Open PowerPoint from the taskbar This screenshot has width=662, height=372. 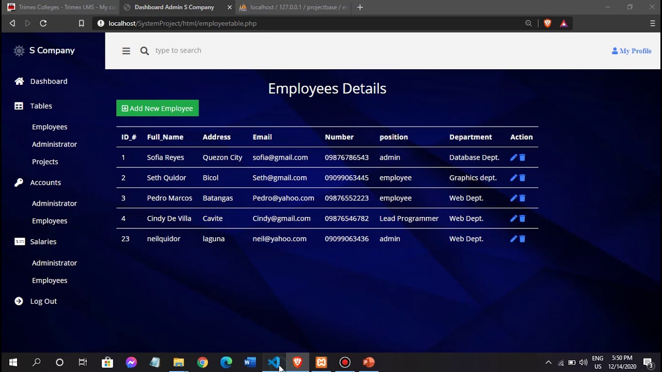(368, 362)
